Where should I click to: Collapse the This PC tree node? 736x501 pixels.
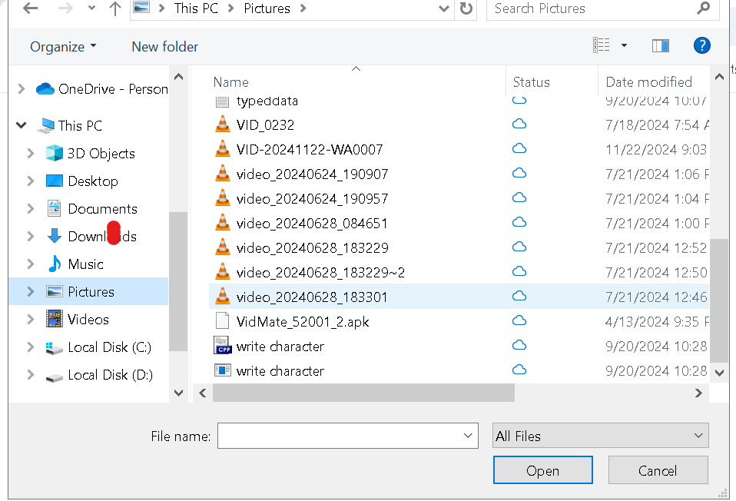pos(22,126)
